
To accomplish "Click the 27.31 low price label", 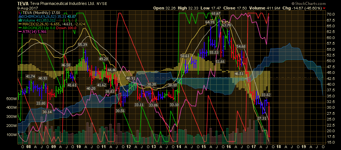I will pos(262,119).
